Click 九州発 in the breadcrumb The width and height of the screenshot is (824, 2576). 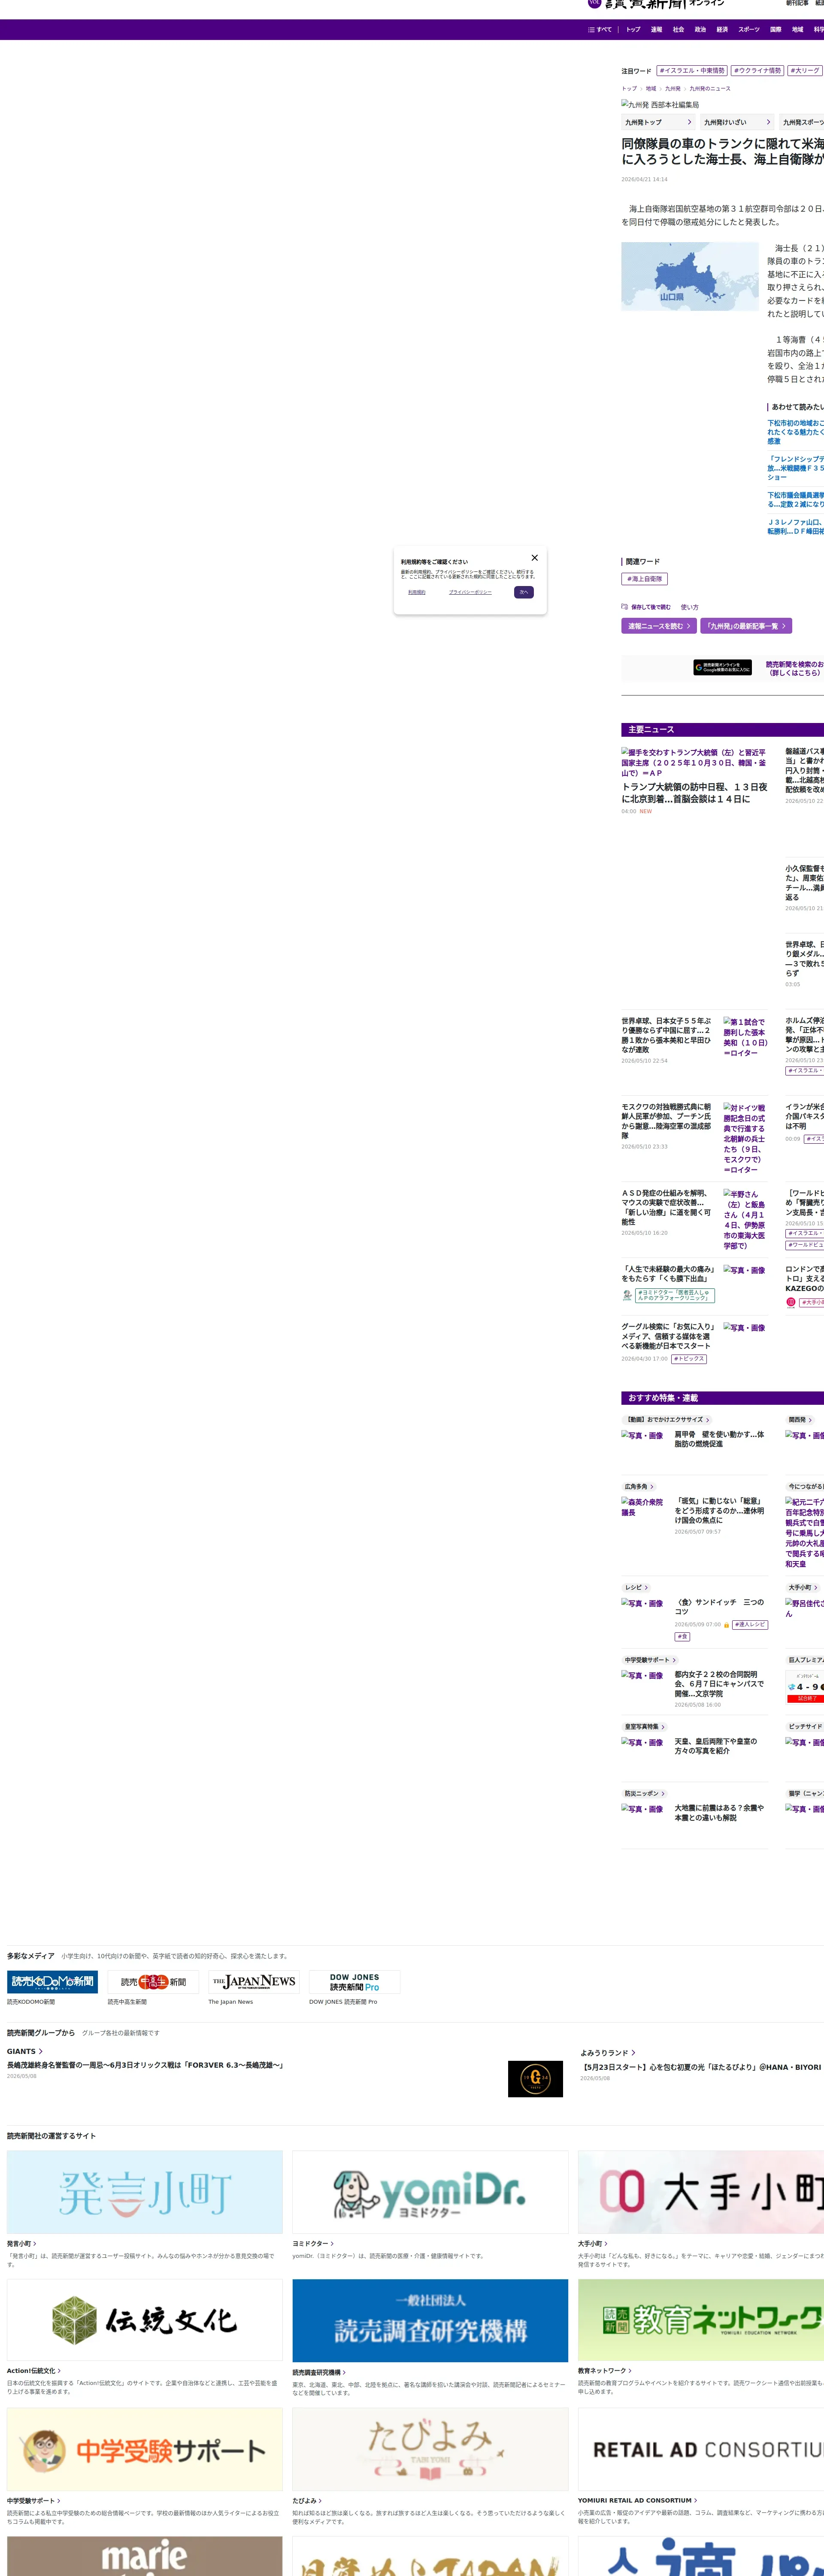(x=673, y=89)
